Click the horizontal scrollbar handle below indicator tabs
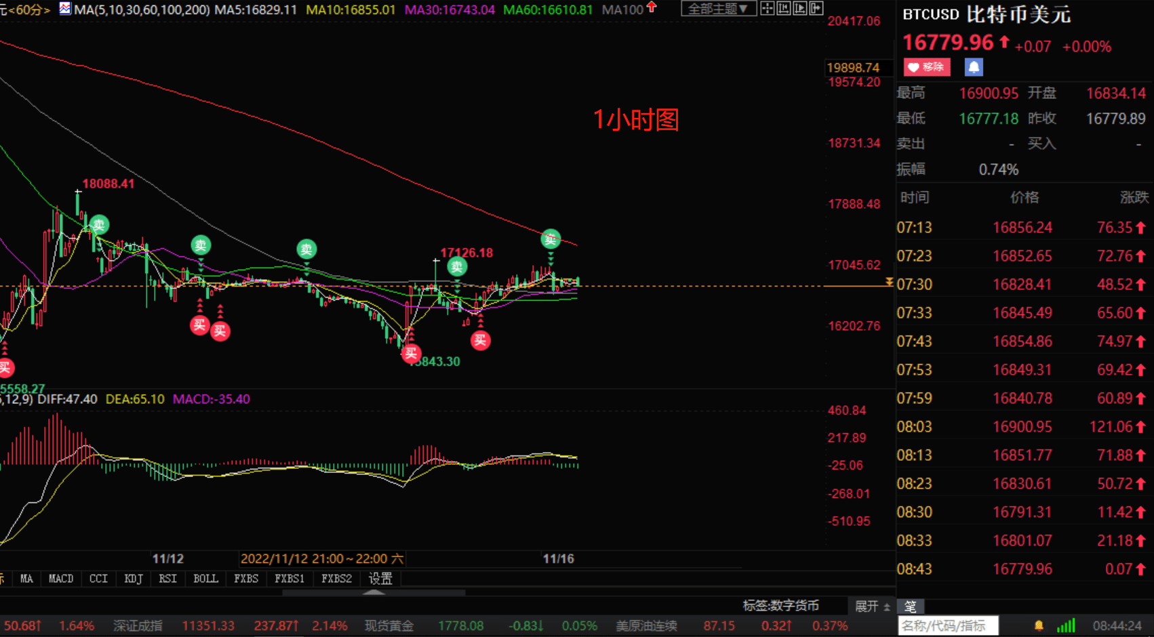 [374, 593]
